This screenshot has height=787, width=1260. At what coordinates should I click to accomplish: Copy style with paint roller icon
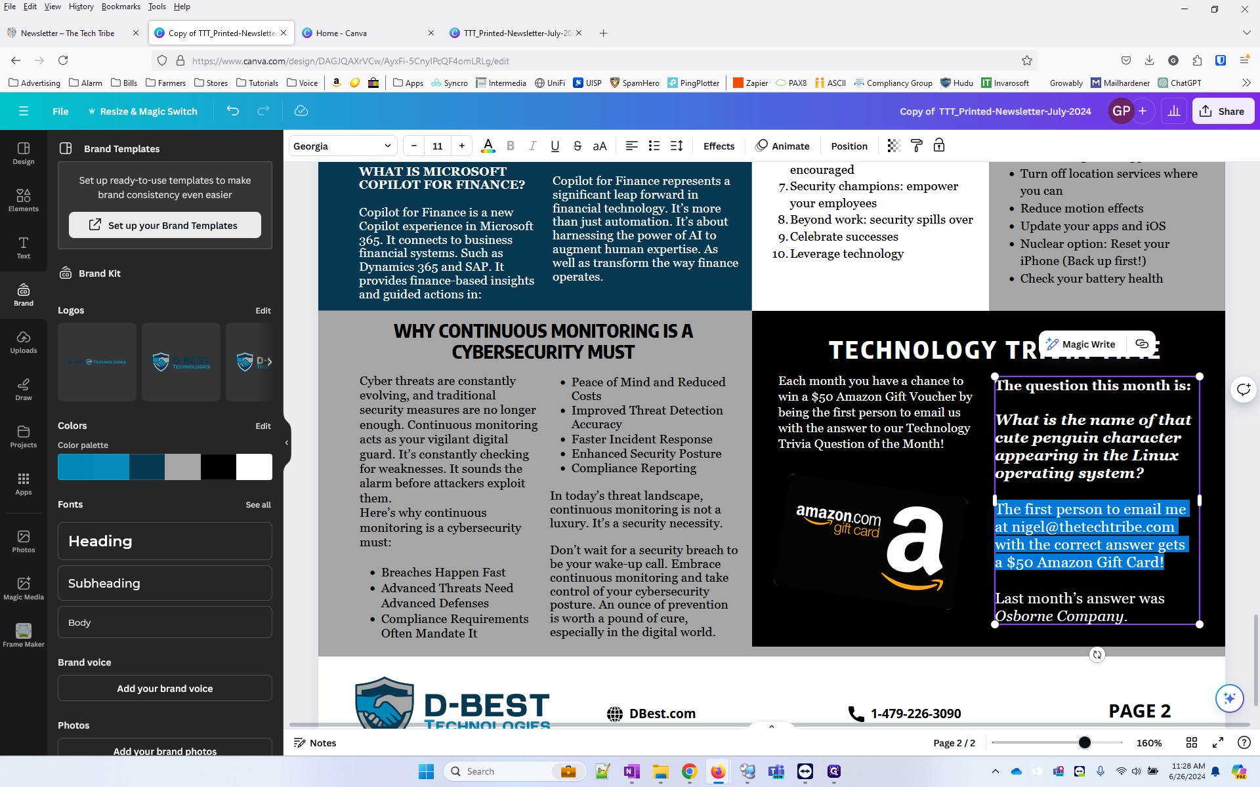[917, 146]
